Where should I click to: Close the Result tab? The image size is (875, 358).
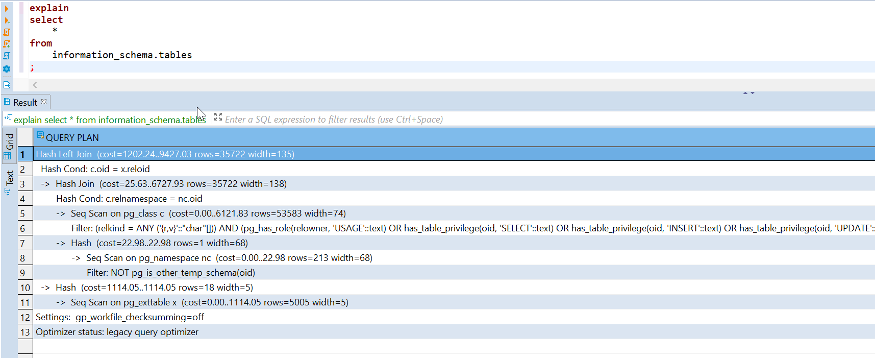coord(44,102)
